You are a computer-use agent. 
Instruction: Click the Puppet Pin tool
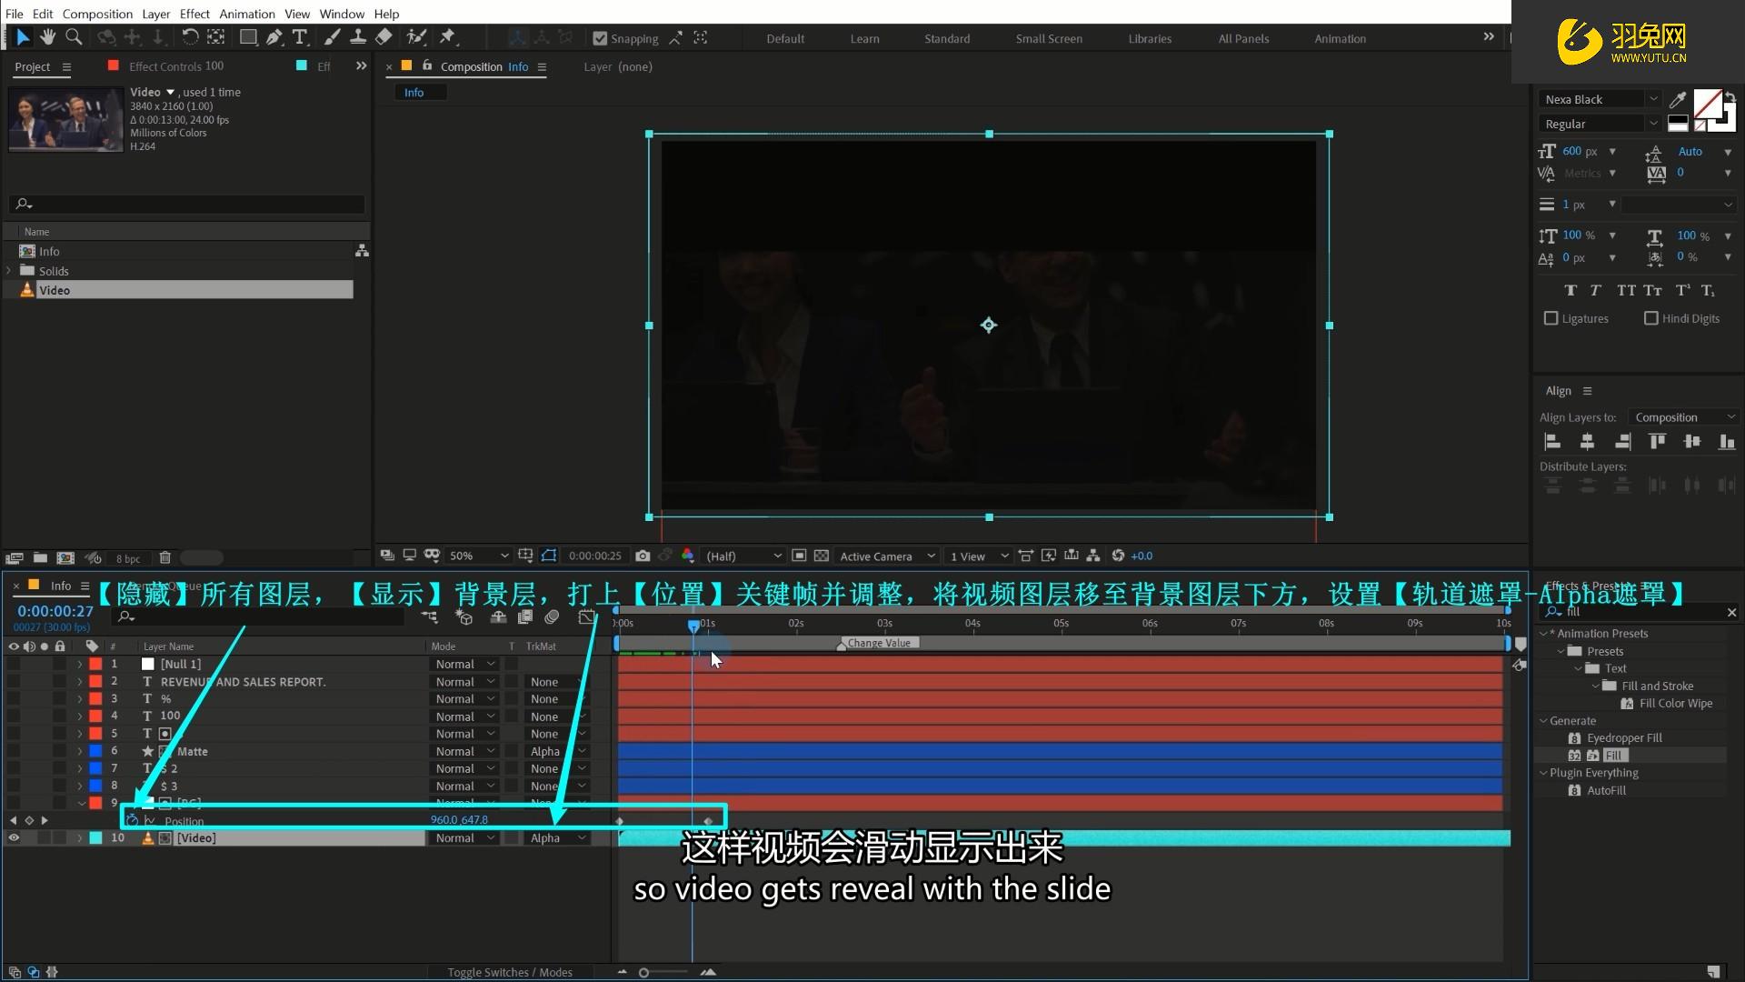point(447,36)
